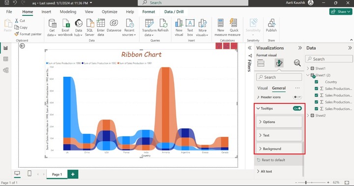Switch to Table view in left sidebar

pyautogui.click(x=5, y=59)
